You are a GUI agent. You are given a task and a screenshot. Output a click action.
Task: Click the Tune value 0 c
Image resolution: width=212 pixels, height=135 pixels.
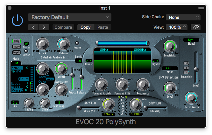[15, 102]
